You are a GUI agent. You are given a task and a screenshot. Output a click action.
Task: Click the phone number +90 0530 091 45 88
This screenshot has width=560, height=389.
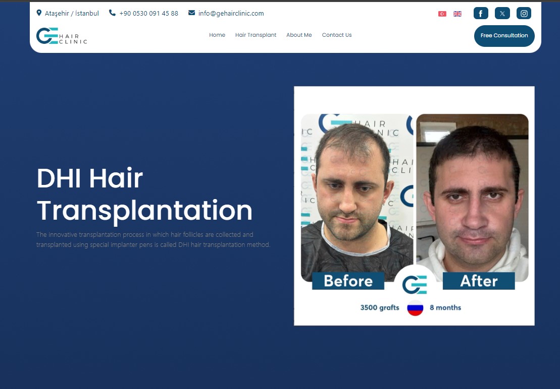(148, 14)
